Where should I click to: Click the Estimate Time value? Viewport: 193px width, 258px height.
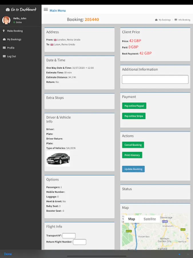(68, 73)
